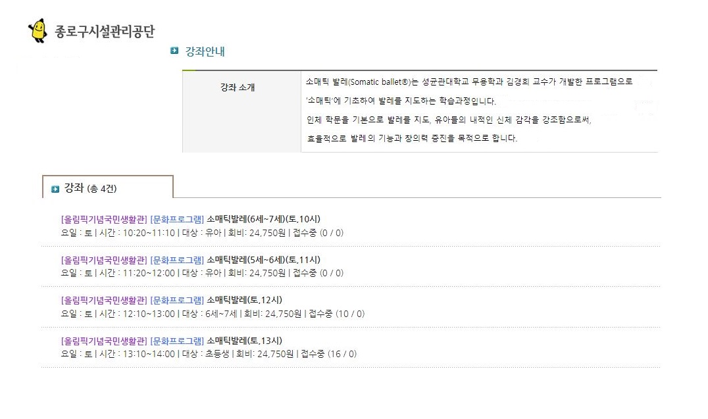The width and height of the screenshot is (708, 419).
Task: Open 소매틱발레(6세~7세)(토,10시) course link
Action: pyautogui.click(x=264, y=219)
